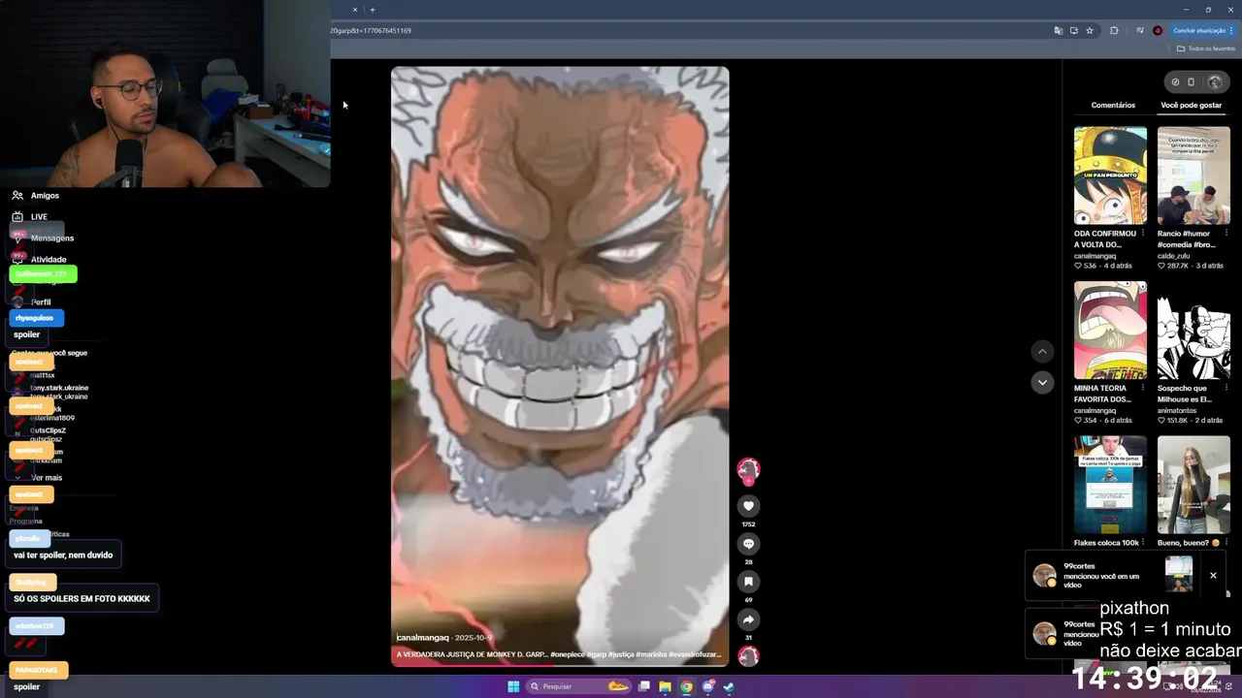The width and height of the screenshot is (1242, 698).
Task: Switch to the Você pode gostar tab
Action: pyautogui.click(x=1191, y=105)
